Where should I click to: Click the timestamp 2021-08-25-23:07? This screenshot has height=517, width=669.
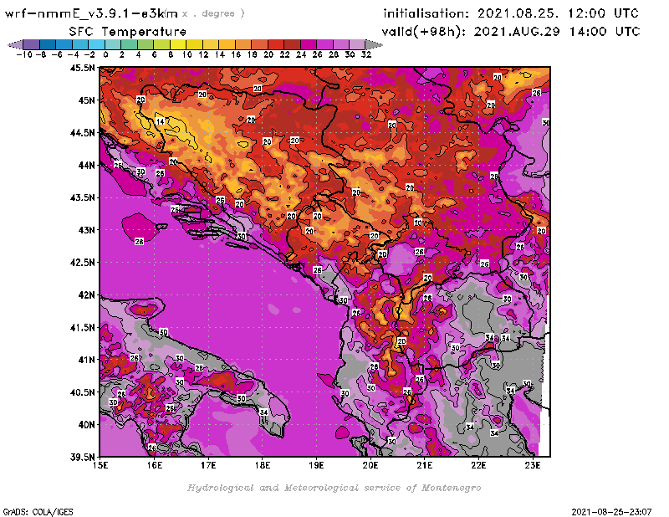(611, 511)
